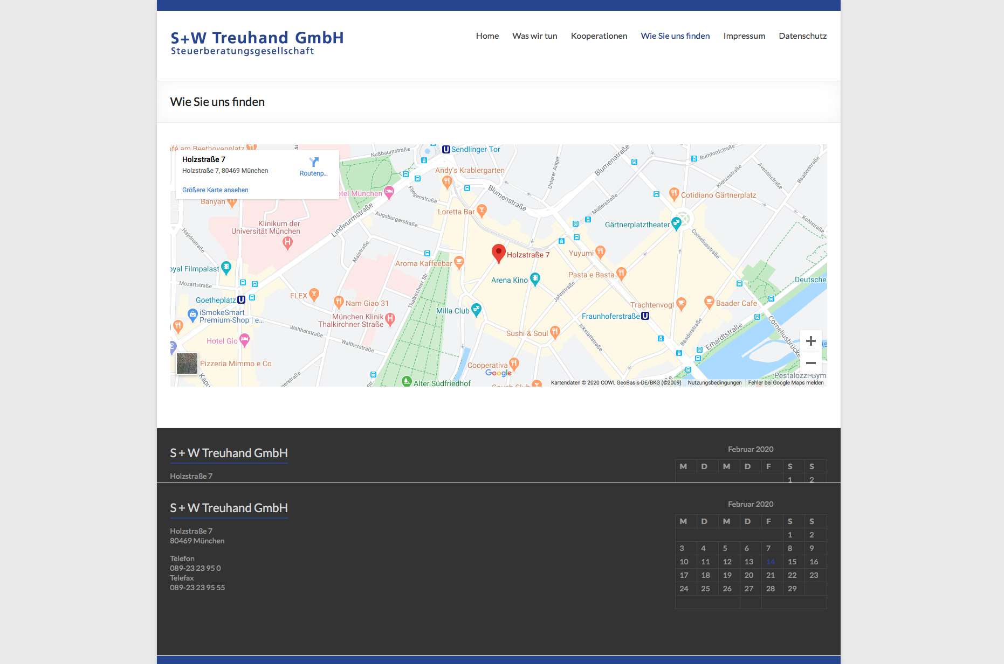Select Arena Kino map marker

(535, 279)
